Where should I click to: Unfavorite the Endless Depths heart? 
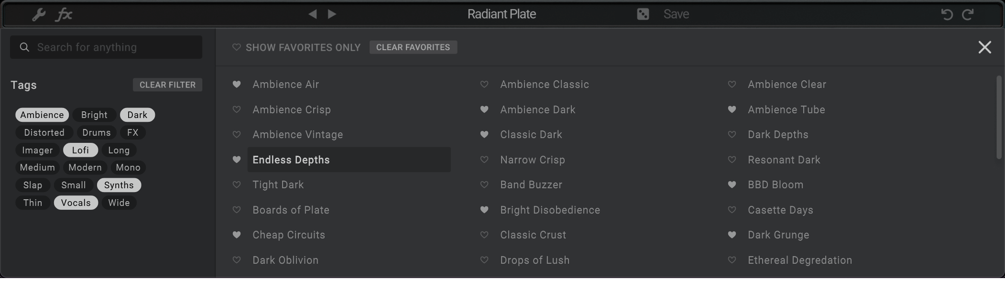click(x=237, y=160)
